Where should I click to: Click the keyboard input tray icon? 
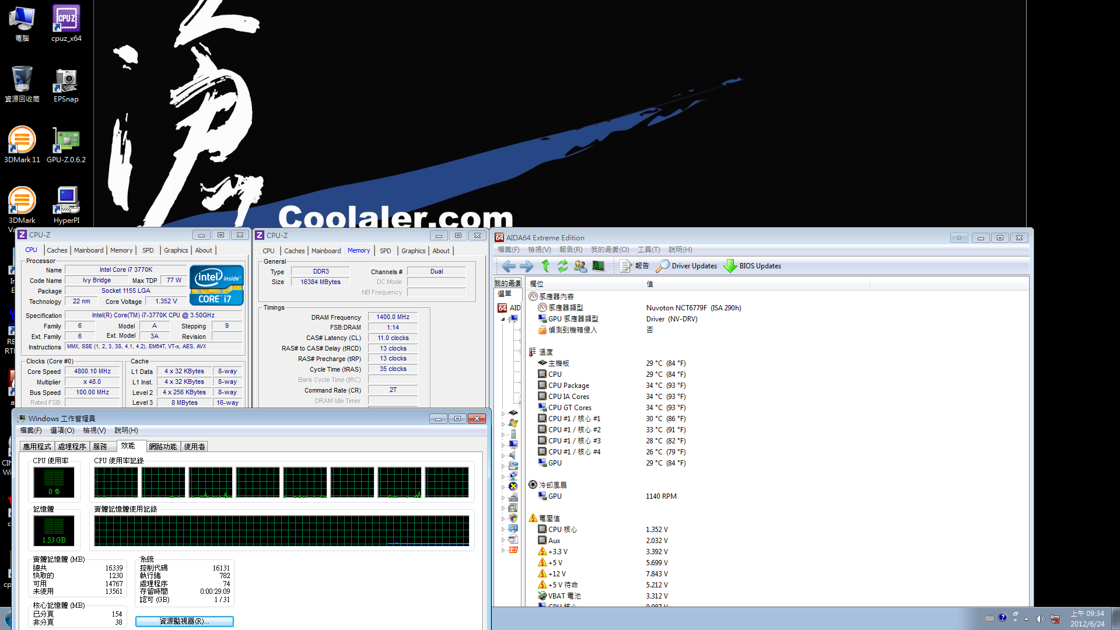(990, 618)
